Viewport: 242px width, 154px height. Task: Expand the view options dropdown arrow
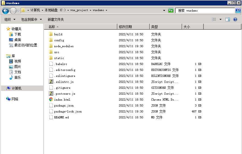(220, 19)
